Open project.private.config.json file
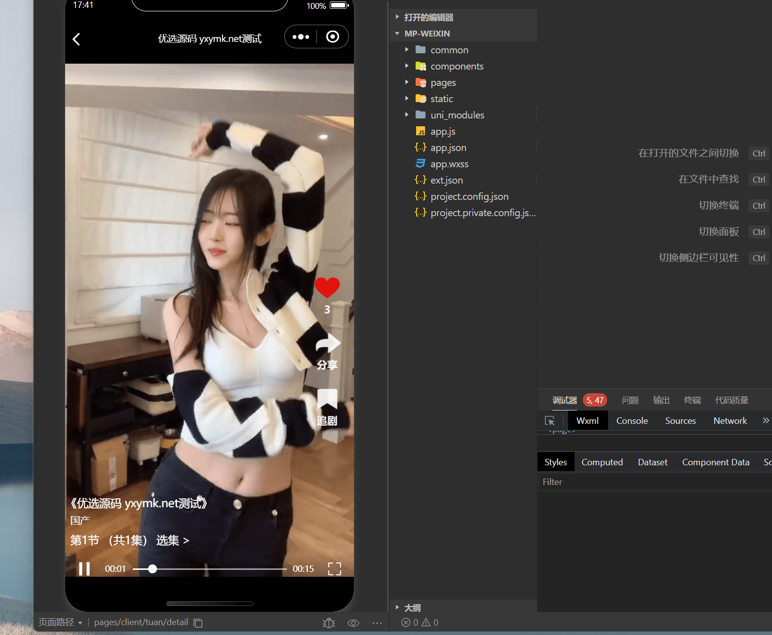Screen dimensions: 772x635 pyautogui.click(x=463, y=213)
